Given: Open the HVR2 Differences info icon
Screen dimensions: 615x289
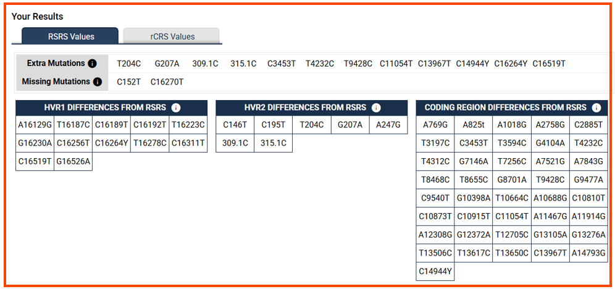Looking at the screenshot, I should pos(376,107).
